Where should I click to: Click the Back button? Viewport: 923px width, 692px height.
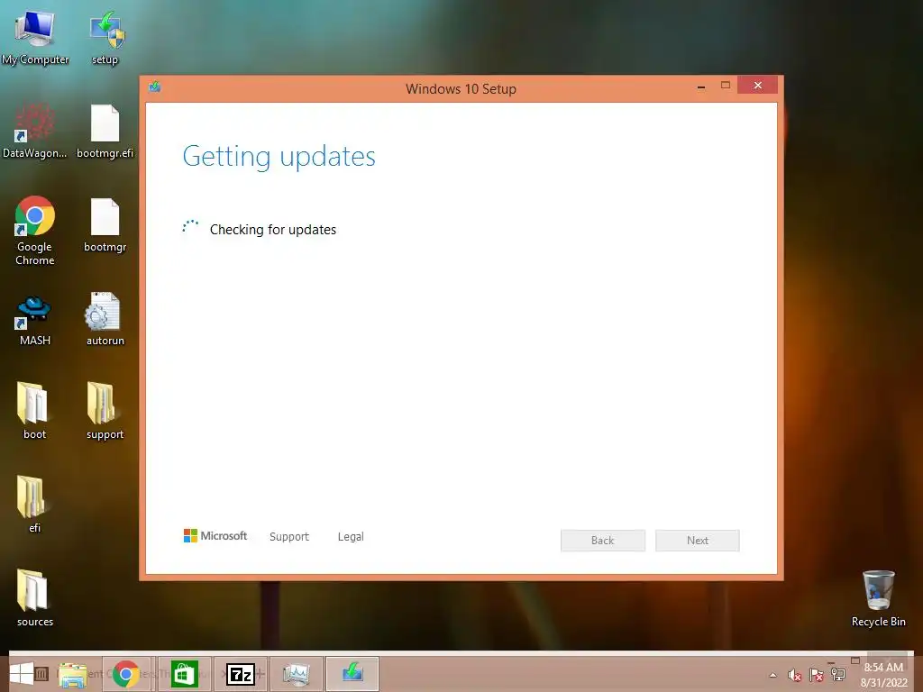(x=603, y=541)
